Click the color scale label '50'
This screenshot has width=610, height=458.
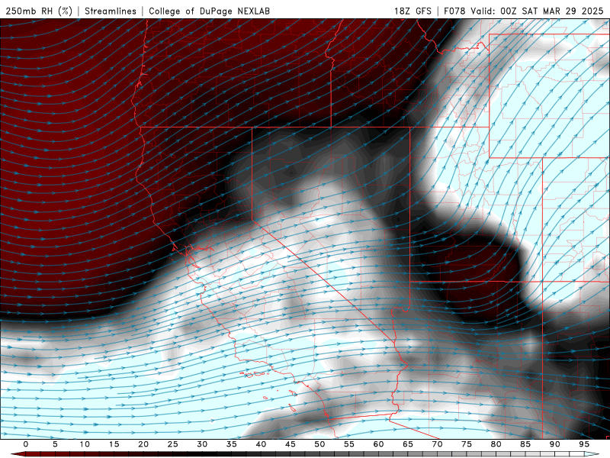[x=319, y=444]
